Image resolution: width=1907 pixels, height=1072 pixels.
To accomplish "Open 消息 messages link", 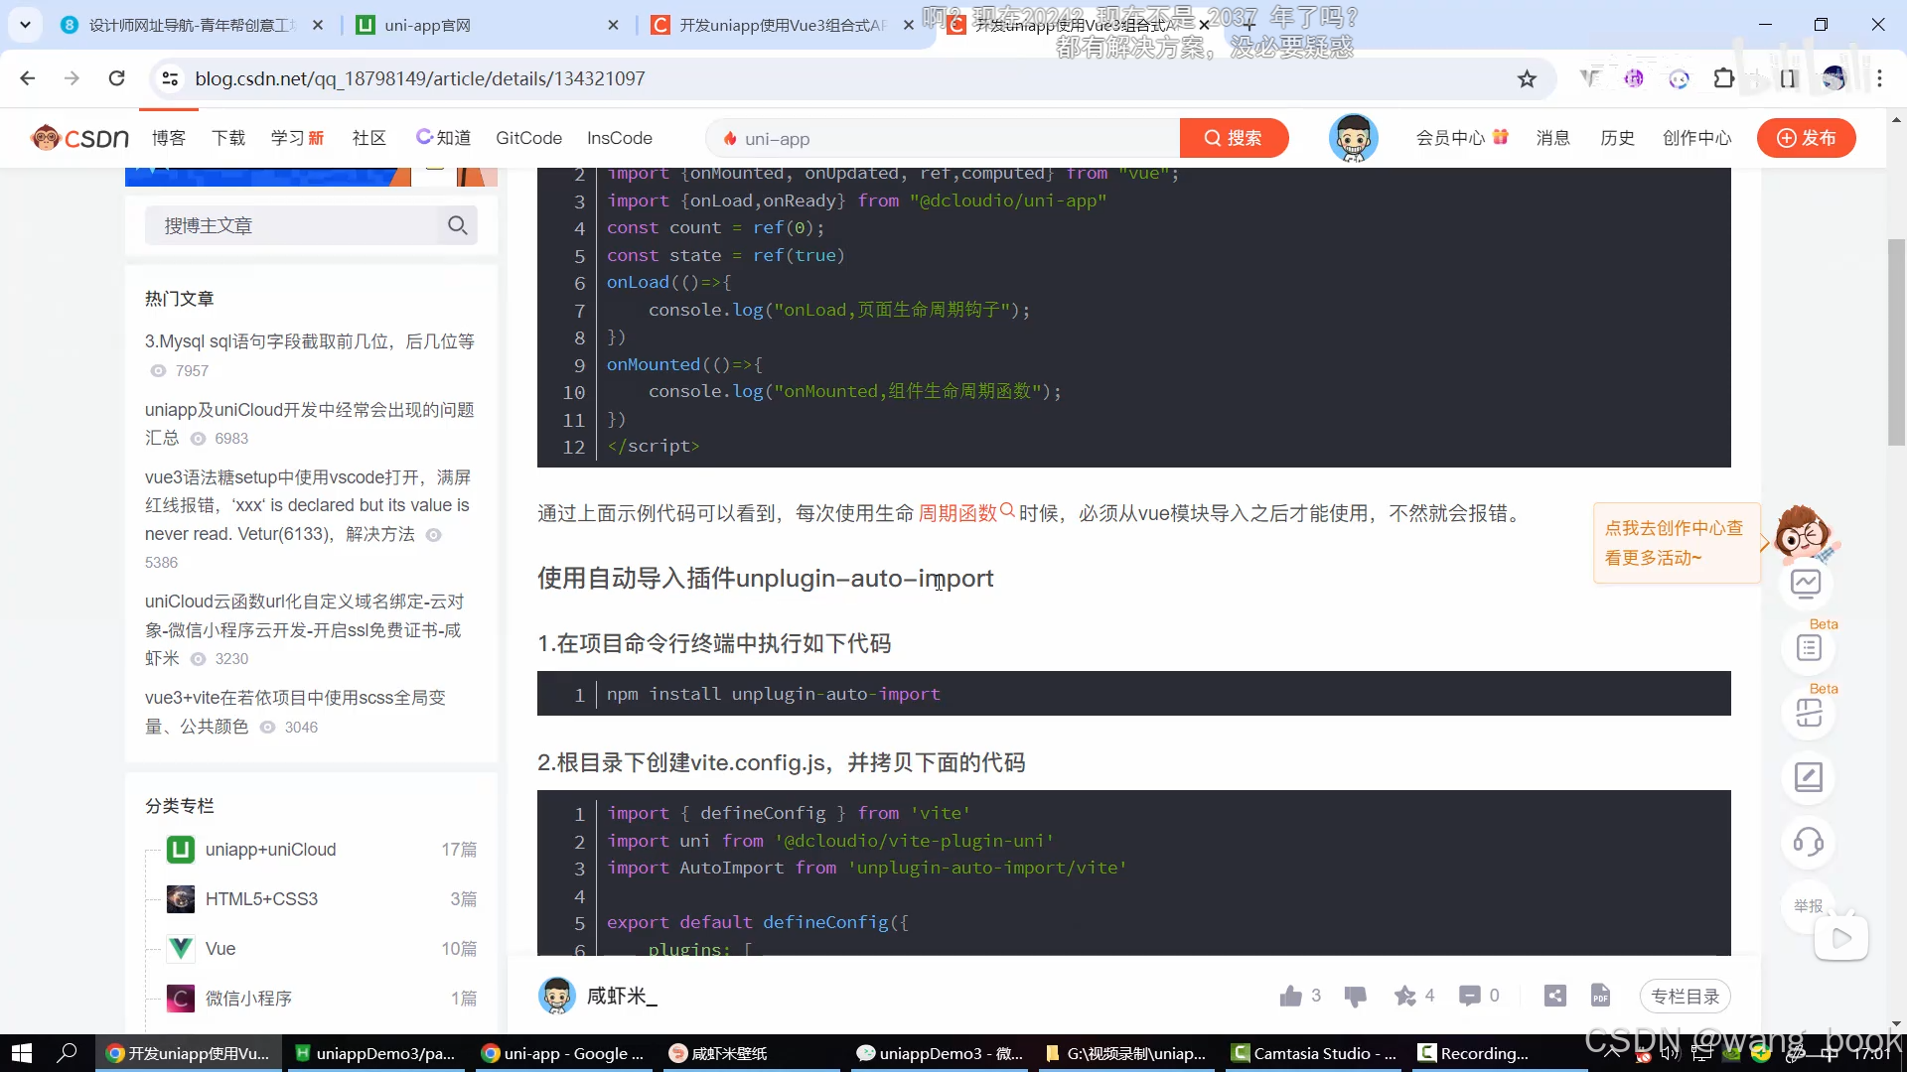I will [x=1552, y=138].
